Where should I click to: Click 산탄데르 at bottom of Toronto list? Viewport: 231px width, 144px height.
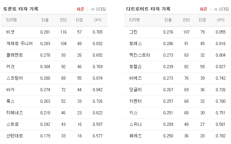(15, 136)
